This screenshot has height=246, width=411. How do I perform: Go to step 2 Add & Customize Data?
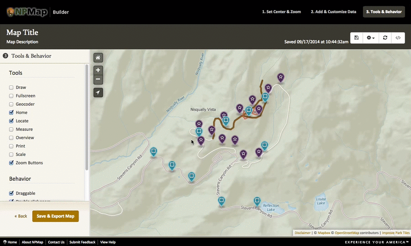[333, 12]
